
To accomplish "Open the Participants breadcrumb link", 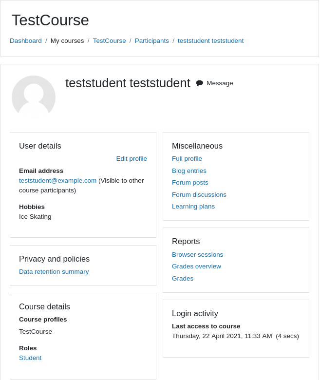I will (151, 41).
